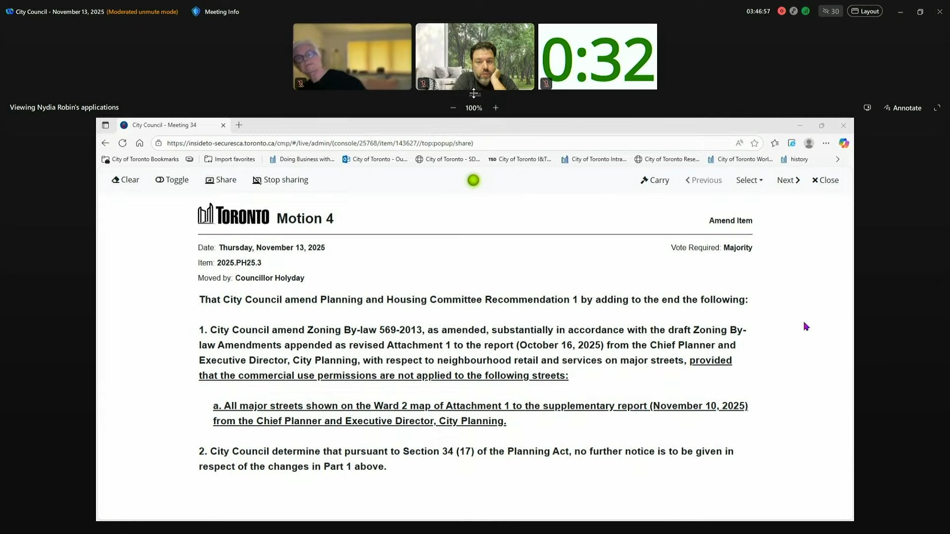Zoom out using the minus icon
The width and height of the screenshot is (950, 534).
click(453, 108)
